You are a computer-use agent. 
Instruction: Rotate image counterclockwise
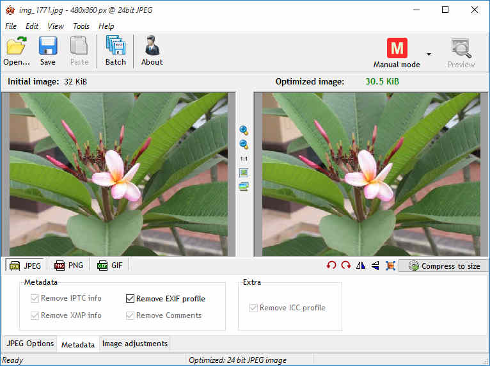[331, 266]
